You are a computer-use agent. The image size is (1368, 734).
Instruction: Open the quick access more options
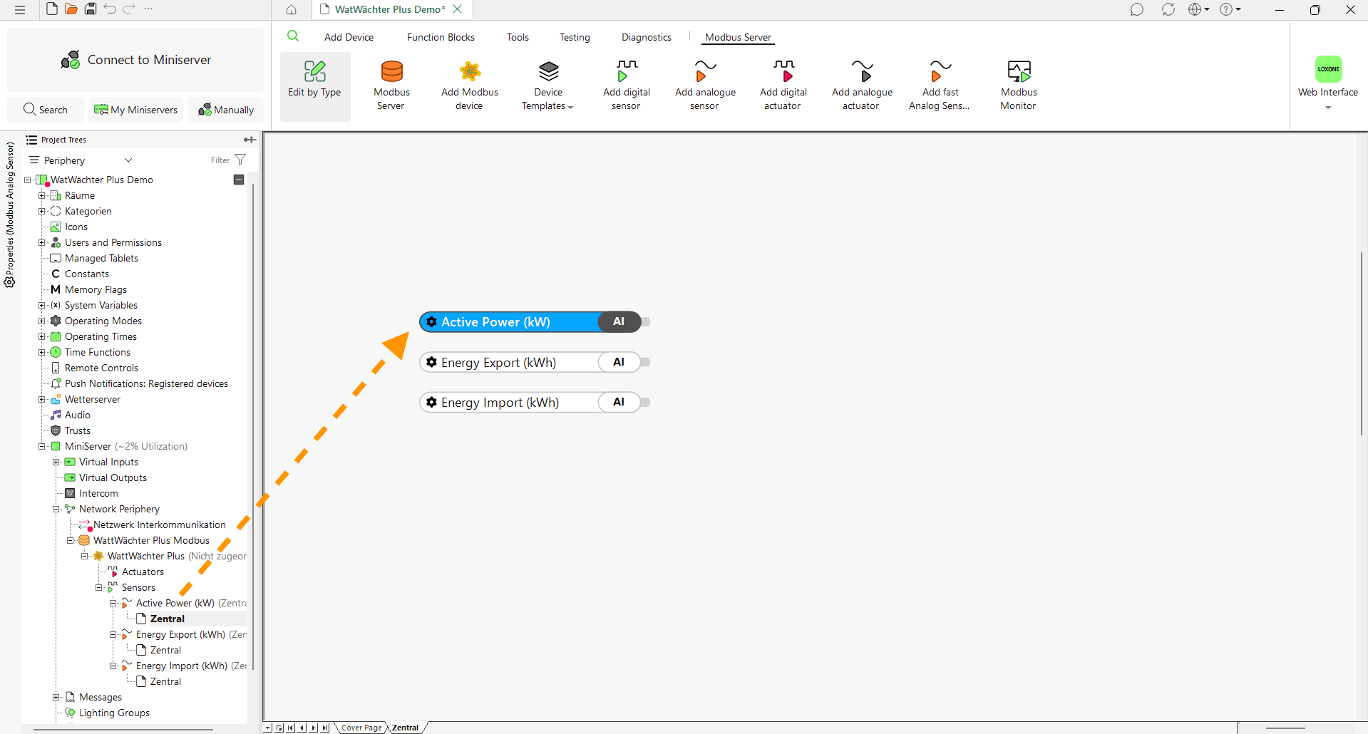(x=148, y=9)
